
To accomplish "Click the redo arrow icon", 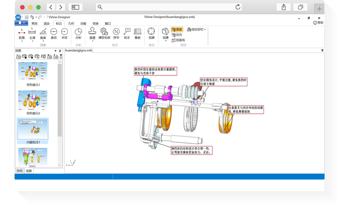I will [x=40, y=17].
